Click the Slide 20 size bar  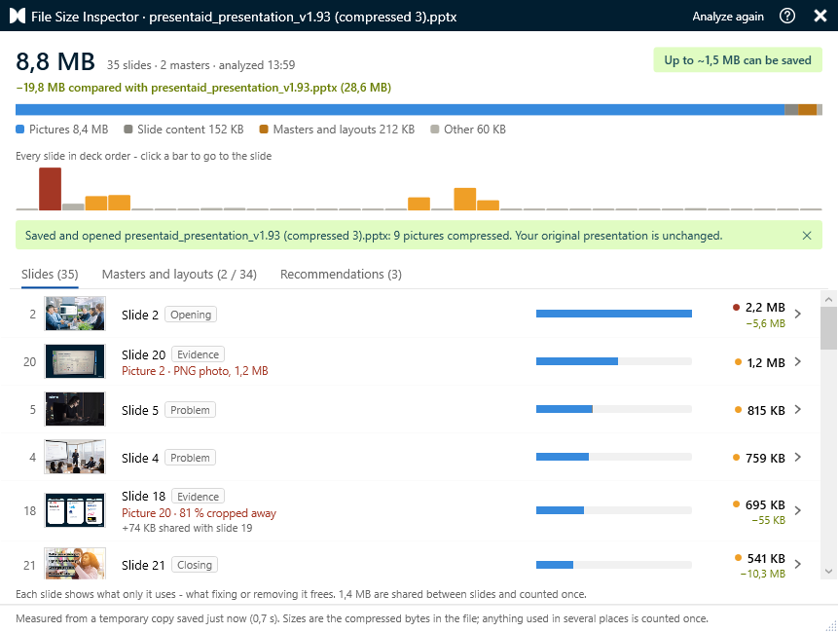coord(614,361)
